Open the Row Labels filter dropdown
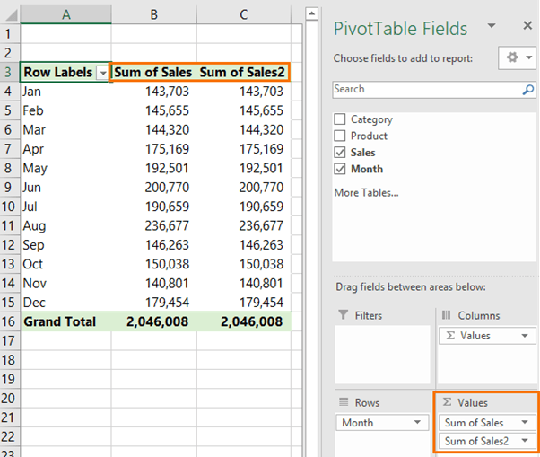This screenshot has width=540, height=457. 102,73
